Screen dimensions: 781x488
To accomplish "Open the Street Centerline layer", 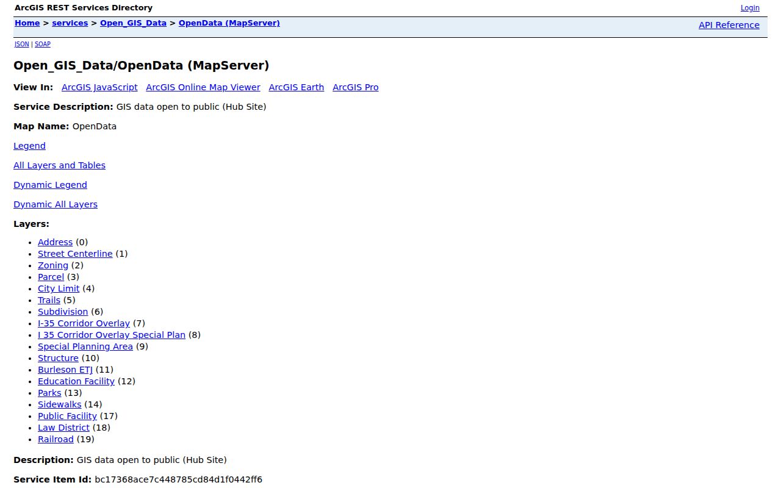I will [75, 254].
